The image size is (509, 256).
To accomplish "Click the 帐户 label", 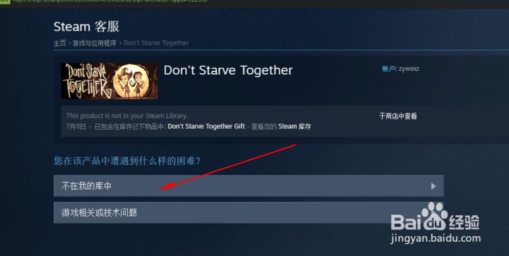I will coord(389,69).
